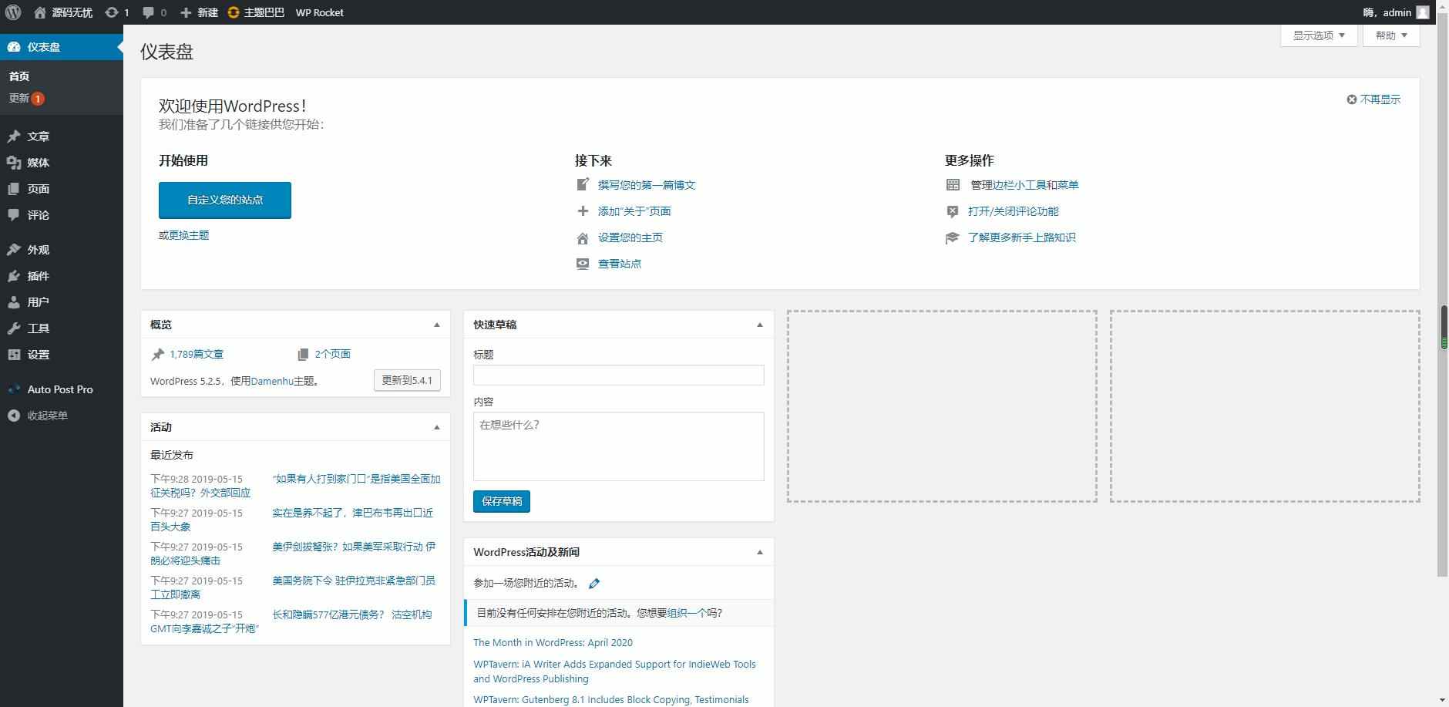Open the iA Writer WPTavern news link
Viewport: 1449px width, 707px height.
pyautogui.click(x=614, y=672)
